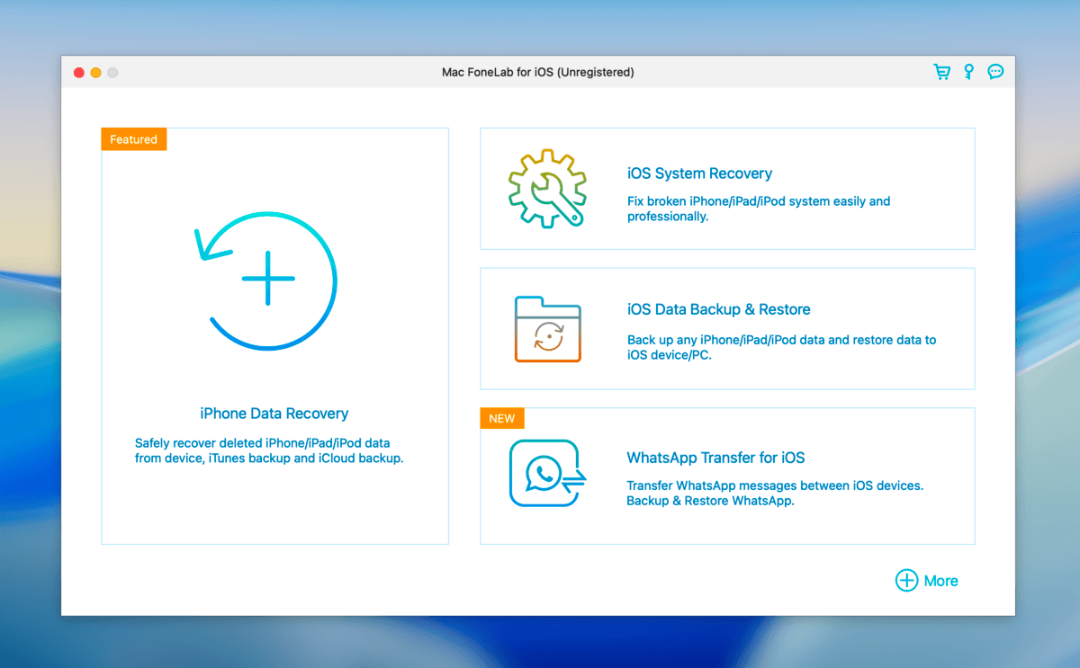Open the iOS Data Backup & Restore panel
The height and width of the screenshot is (668, 1080).
coord(727,328)
